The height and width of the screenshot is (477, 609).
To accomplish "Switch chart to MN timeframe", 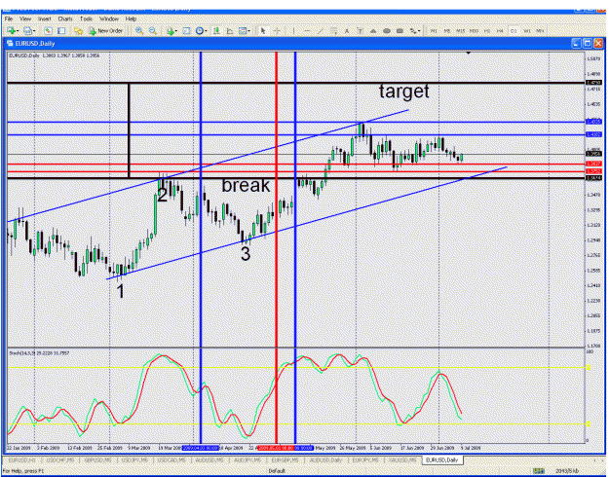I will tap(540, 30).
